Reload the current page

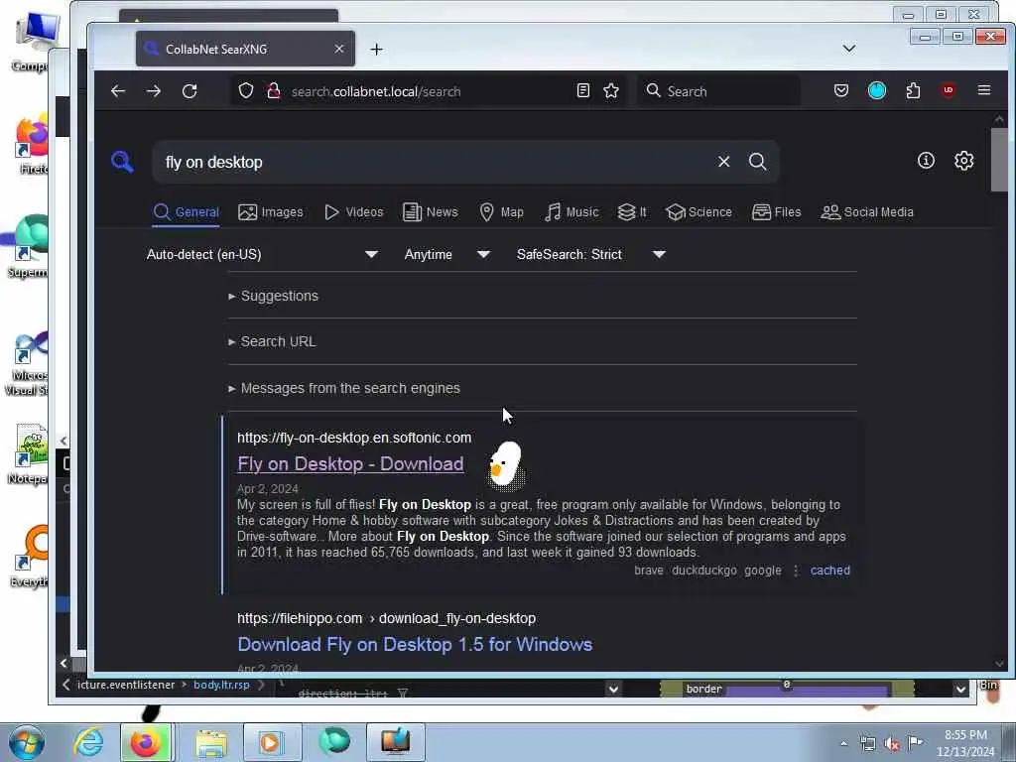(x=190, y=91)
